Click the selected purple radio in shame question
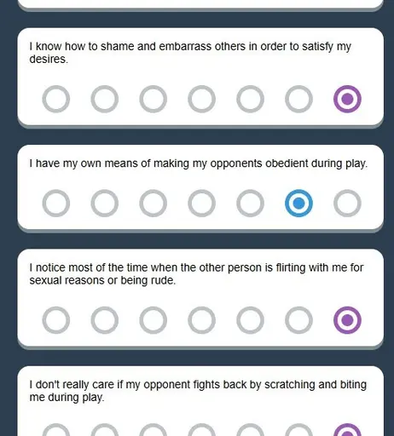This screenshot has height=436, width=394. point(347,99)
